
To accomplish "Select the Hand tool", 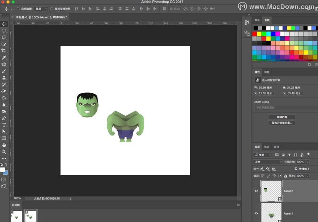I will point(4,145).
